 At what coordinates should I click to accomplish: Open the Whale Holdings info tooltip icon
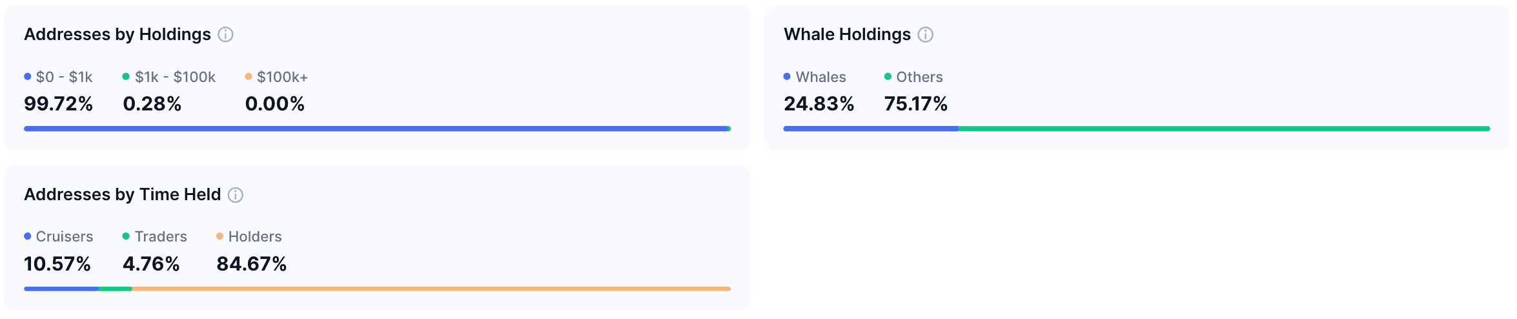[925, 34]
